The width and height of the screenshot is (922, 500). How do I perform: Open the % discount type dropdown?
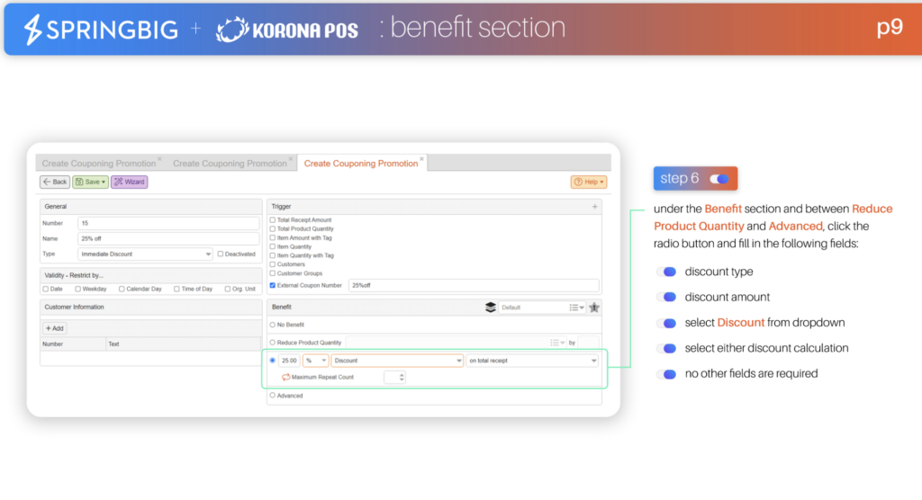315,361
